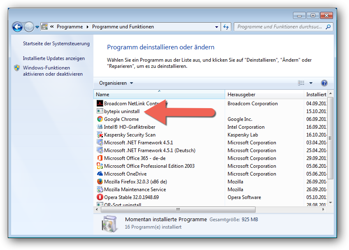Open Windows-Funktionen aktivieren oder deaktivieren
Screen dimensions: 349x250
tap(53, 71)
